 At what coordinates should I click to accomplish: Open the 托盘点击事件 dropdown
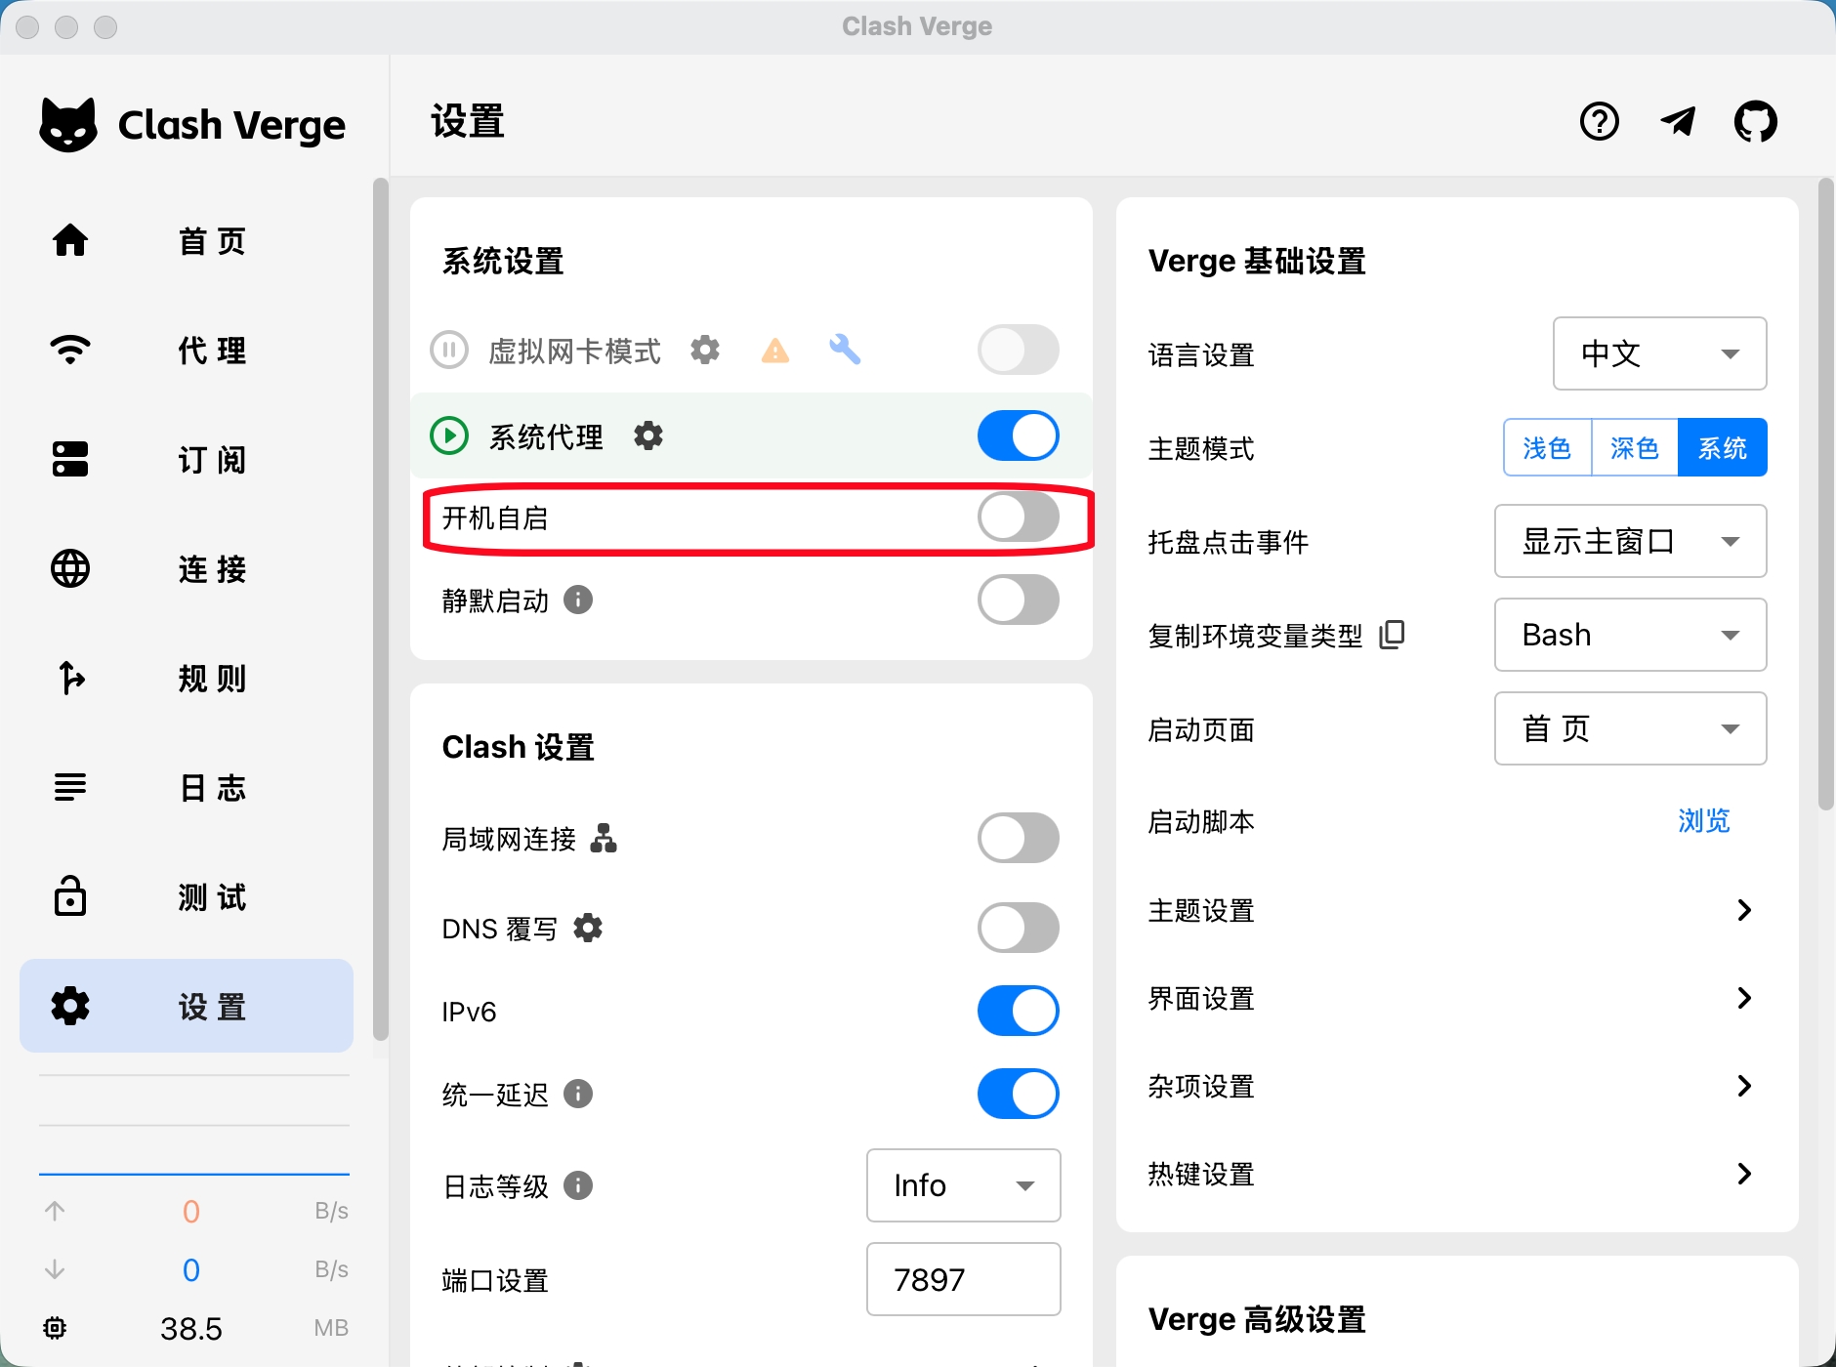click(1629, 541)
